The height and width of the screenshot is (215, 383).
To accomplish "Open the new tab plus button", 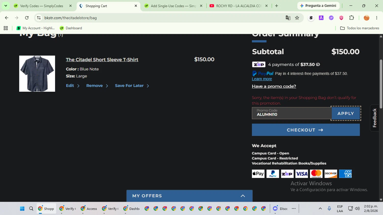I will (x=277, y=6).
